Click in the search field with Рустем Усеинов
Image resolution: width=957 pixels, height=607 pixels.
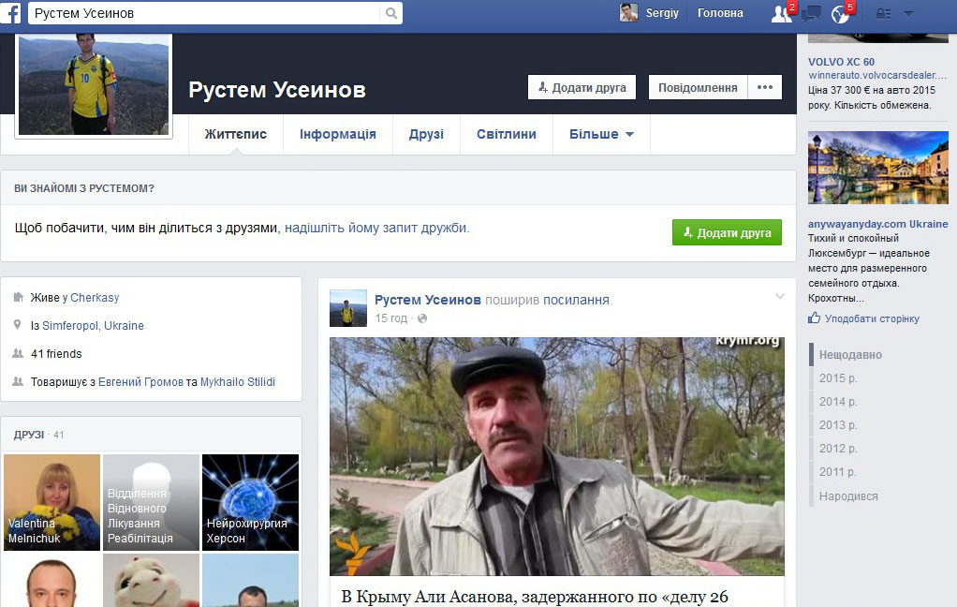pyautogui.click(x=206, y=13)
